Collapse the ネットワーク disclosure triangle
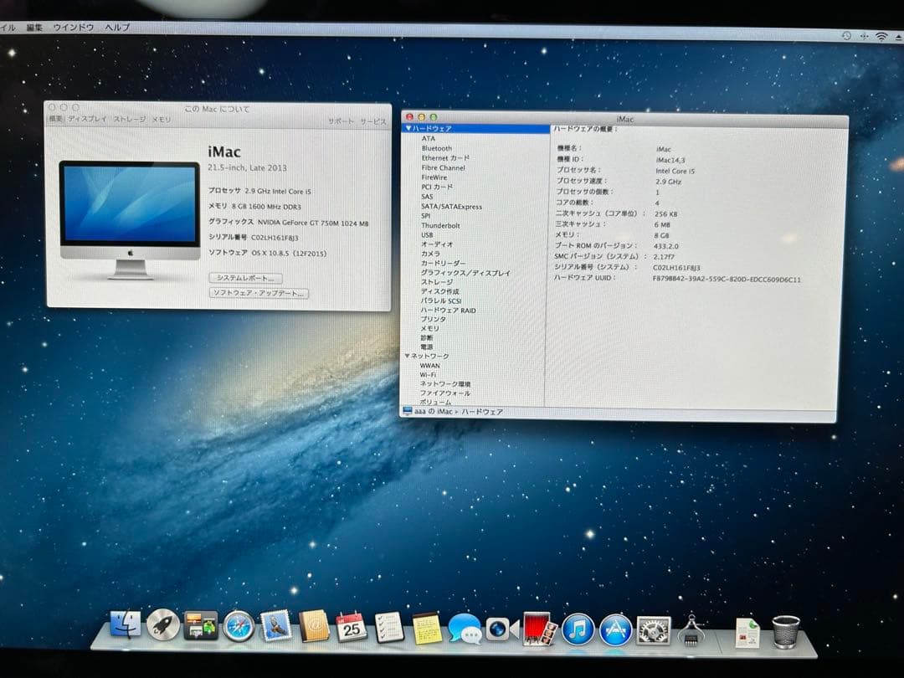 pos(408,355)
